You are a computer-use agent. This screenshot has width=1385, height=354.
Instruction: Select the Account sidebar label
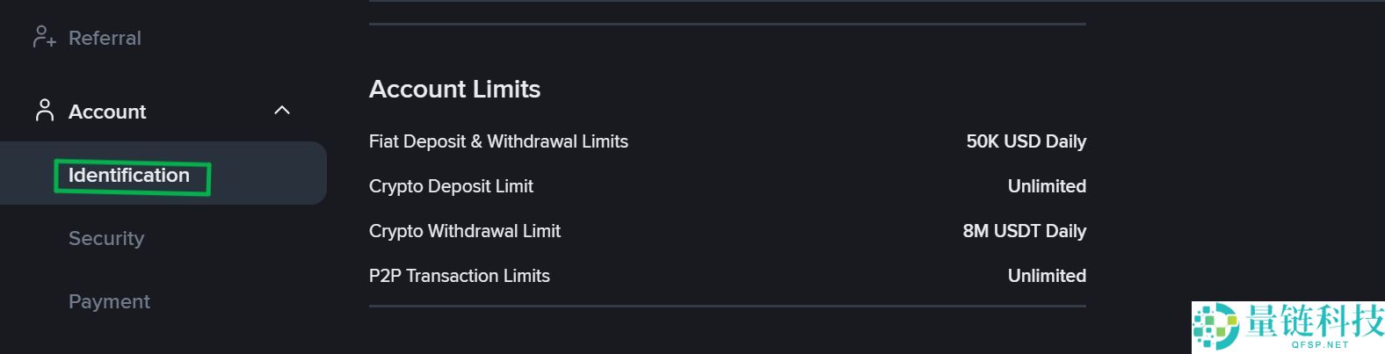pos(107,112)
